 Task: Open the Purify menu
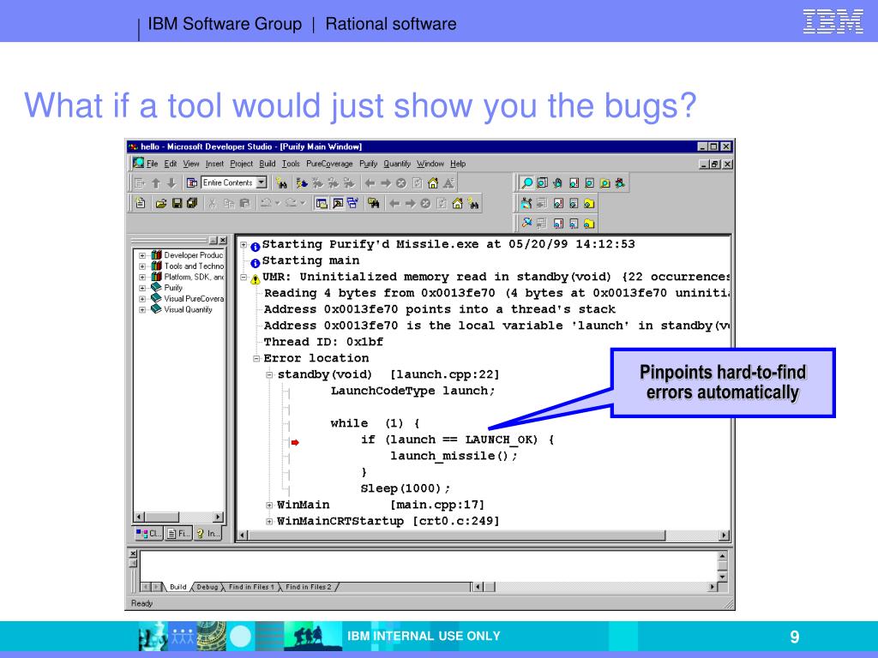[369, 164]
